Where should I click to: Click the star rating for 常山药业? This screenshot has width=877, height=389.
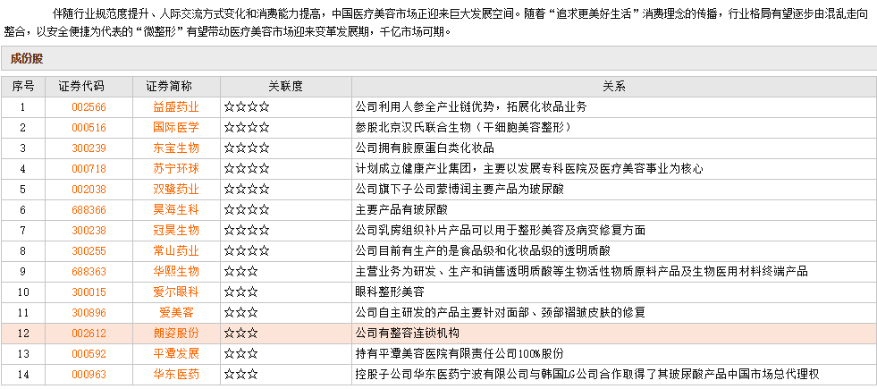point(247,250)
